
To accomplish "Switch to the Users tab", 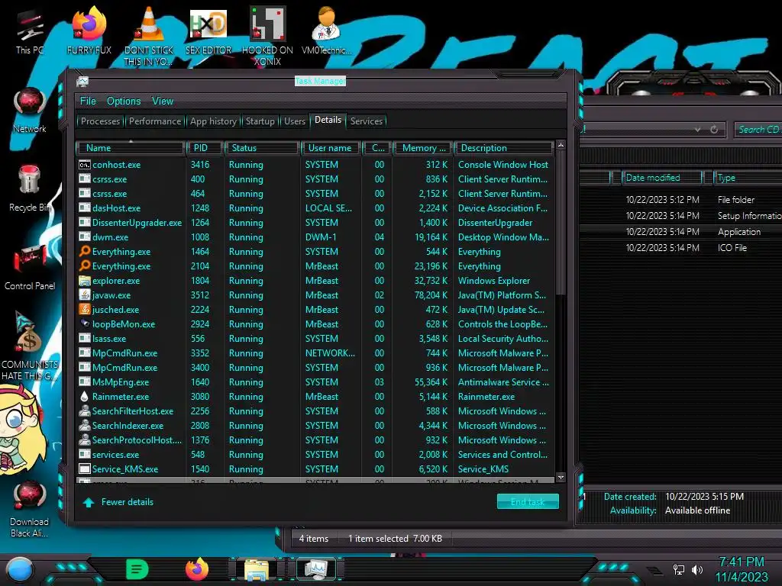I will (x=294, y=121).
